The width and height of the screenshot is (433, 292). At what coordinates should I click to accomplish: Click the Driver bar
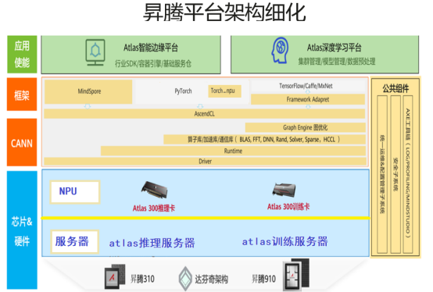pyautogui.click(x=206, y=162)
